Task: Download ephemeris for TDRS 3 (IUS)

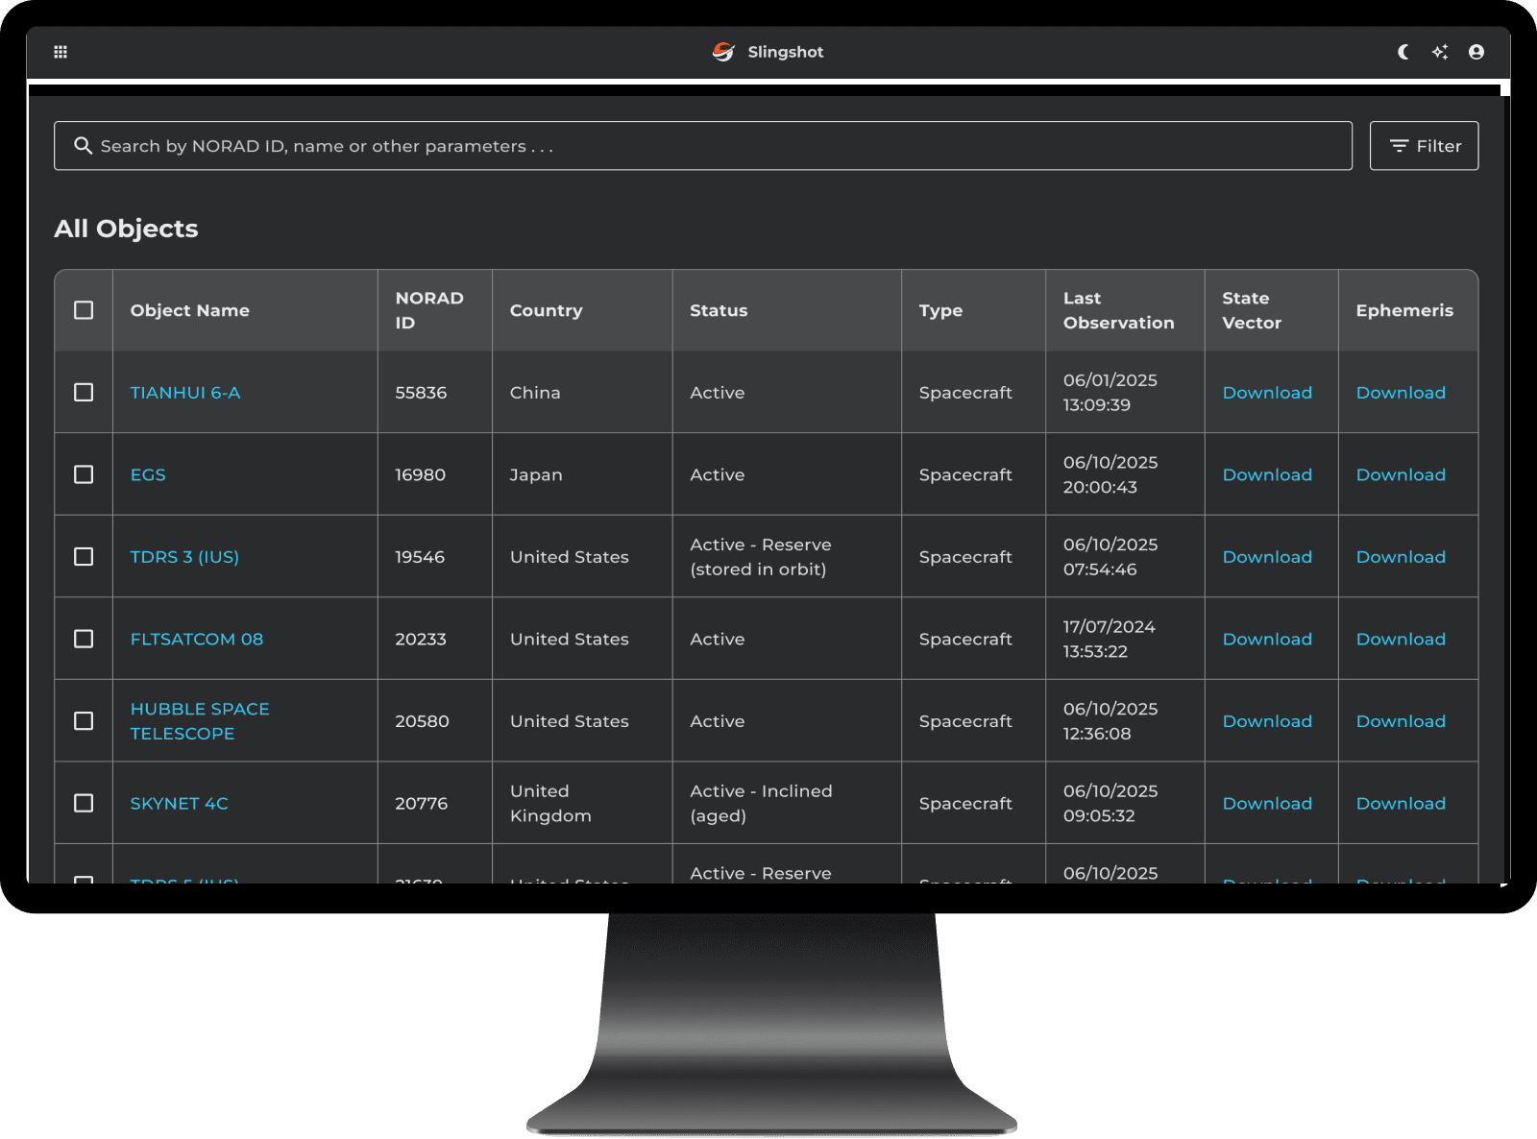Action: click(x=1401, y=557)
